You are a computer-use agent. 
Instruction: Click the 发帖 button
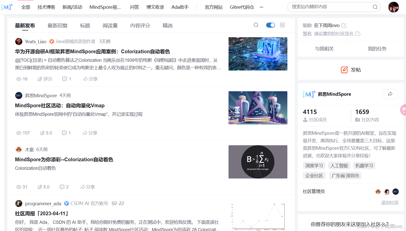pos(351,70)
